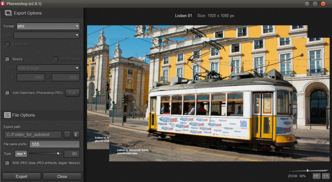Click the E button beside export path
Screen dimensions: 332x182
76,134
